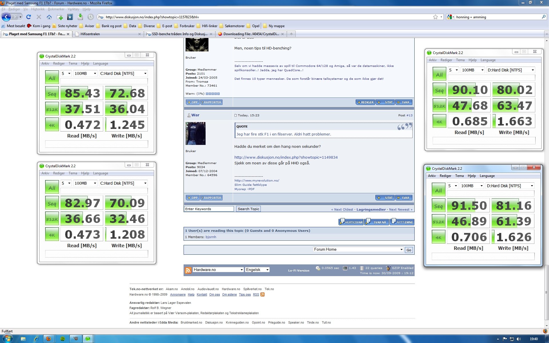Open new tab with plus button
This screenshot has width=549, height=343.
click(291, 34)
